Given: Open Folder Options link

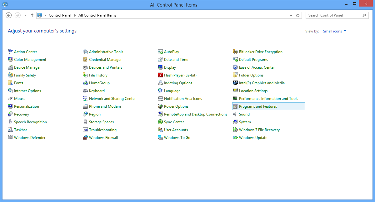Looking at the screenshot, I should [x=251, y=75].
